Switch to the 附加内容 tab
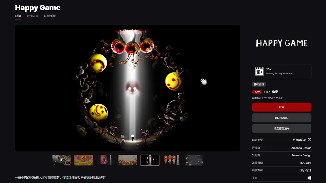 point(33,16)
